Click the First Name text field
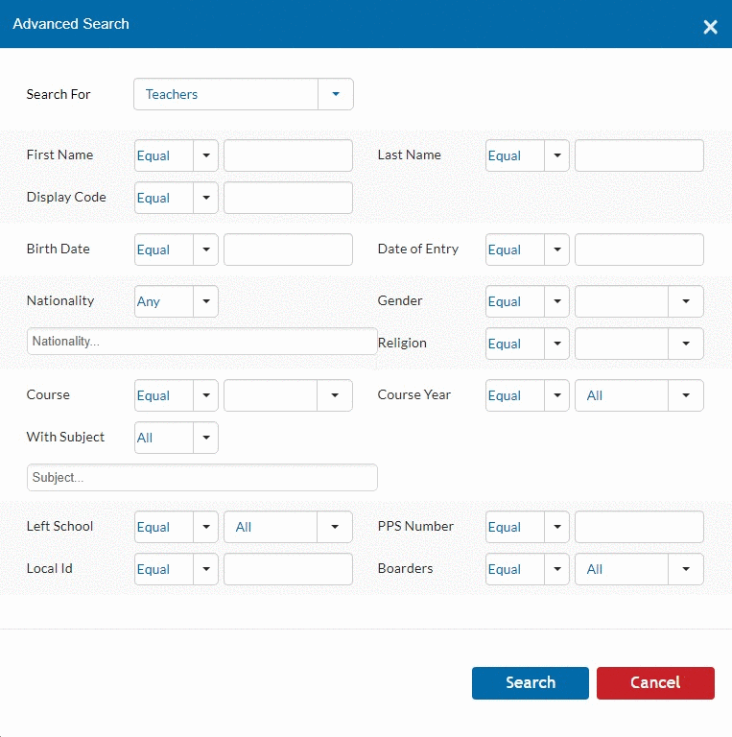The image size is (732, 737). [x=288, y=155]
